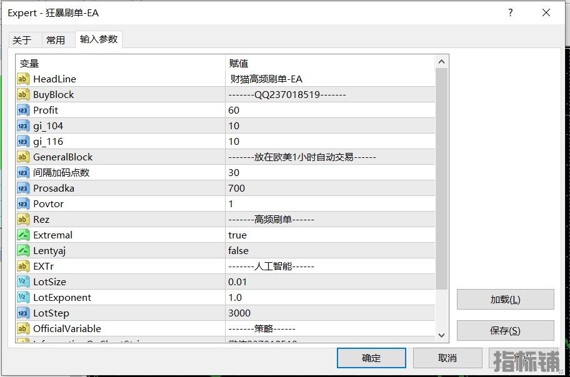Select the Povtor value 1
Image resolution: width=570 pixels, height=377 pixels.
231,203
